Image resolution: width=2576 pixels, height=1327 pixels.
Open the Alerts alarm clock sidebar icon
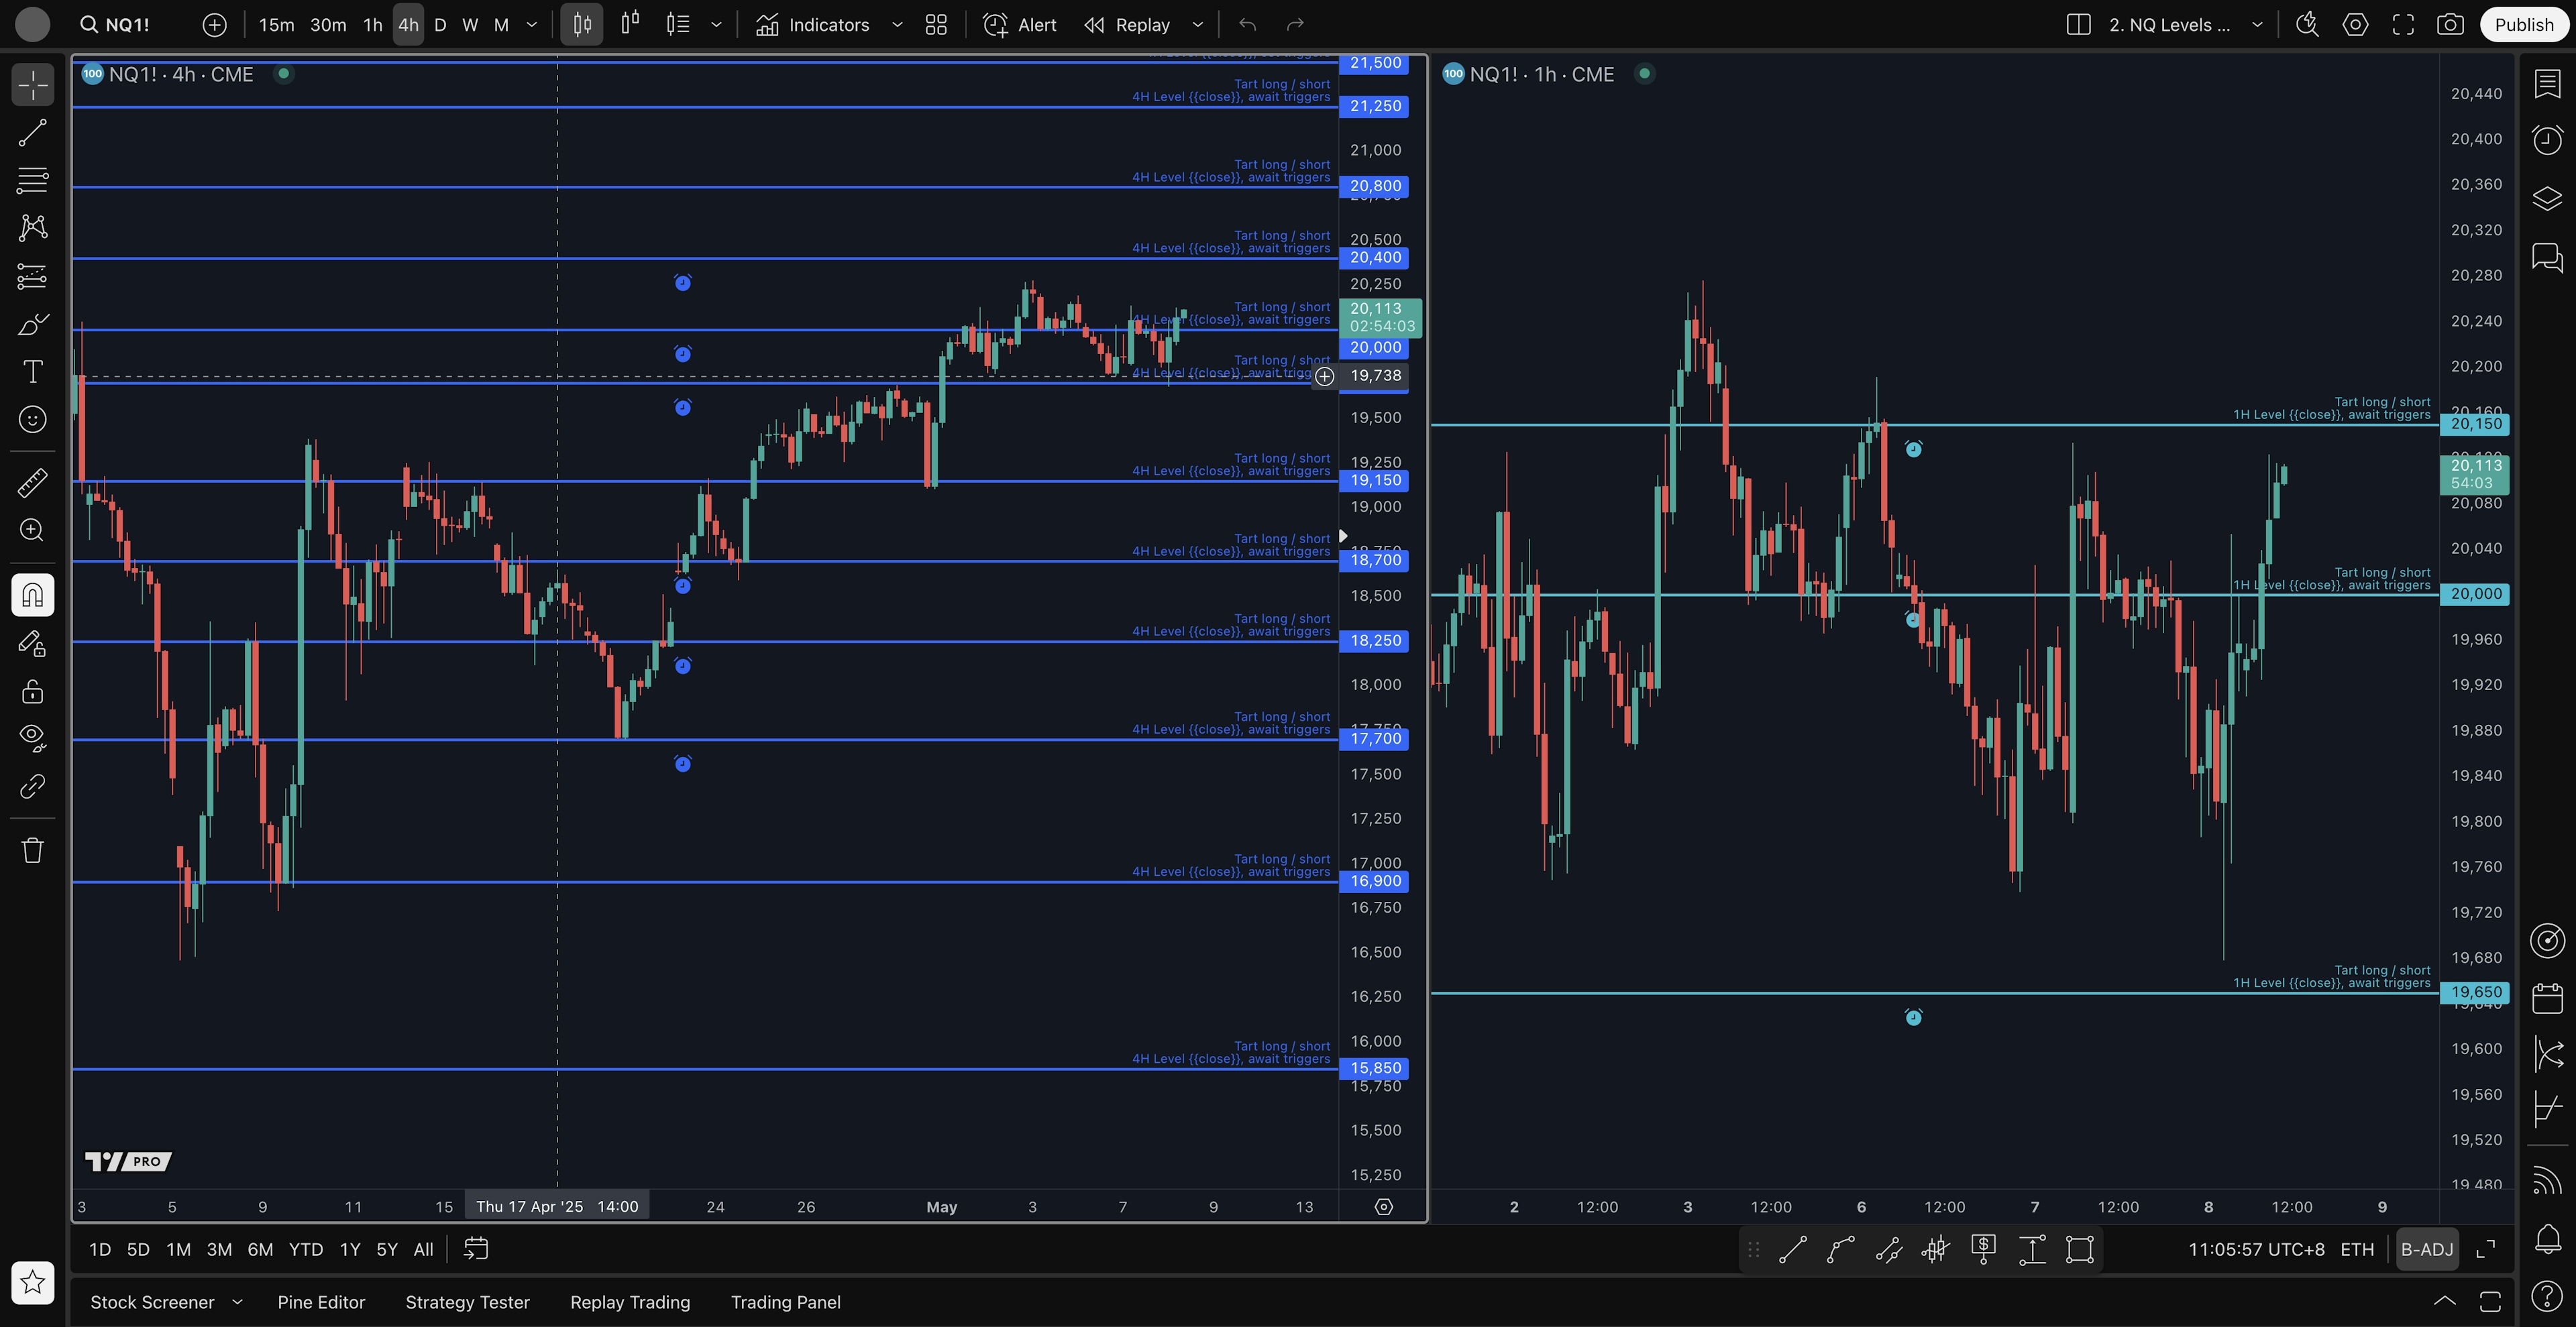(x=2547, y=139)
